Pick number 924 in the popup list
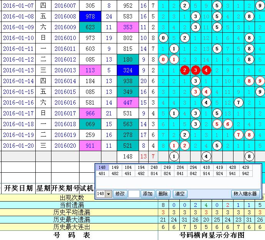The height and width of the screenshot is (240, 265). point(219,173)
